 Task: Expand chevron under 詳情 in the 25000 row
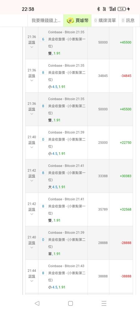(32, 148)
